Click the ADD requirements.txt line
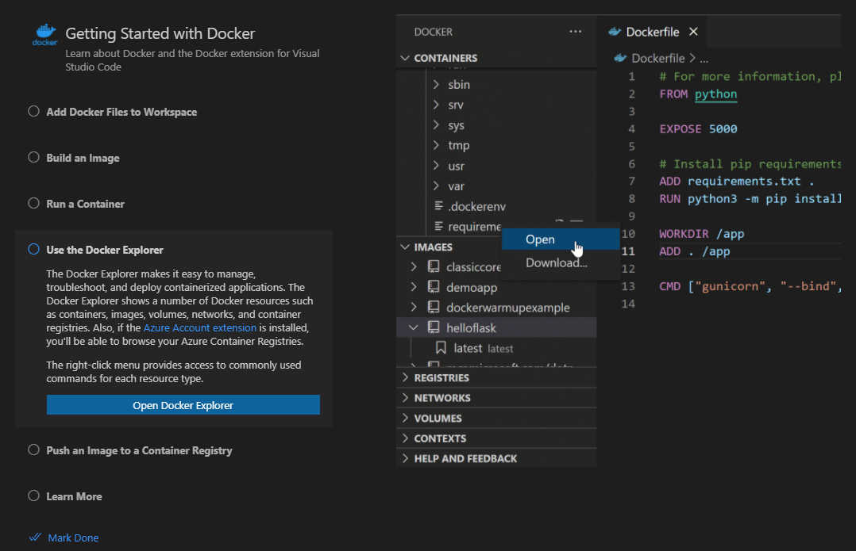 (x=736, y=181)
